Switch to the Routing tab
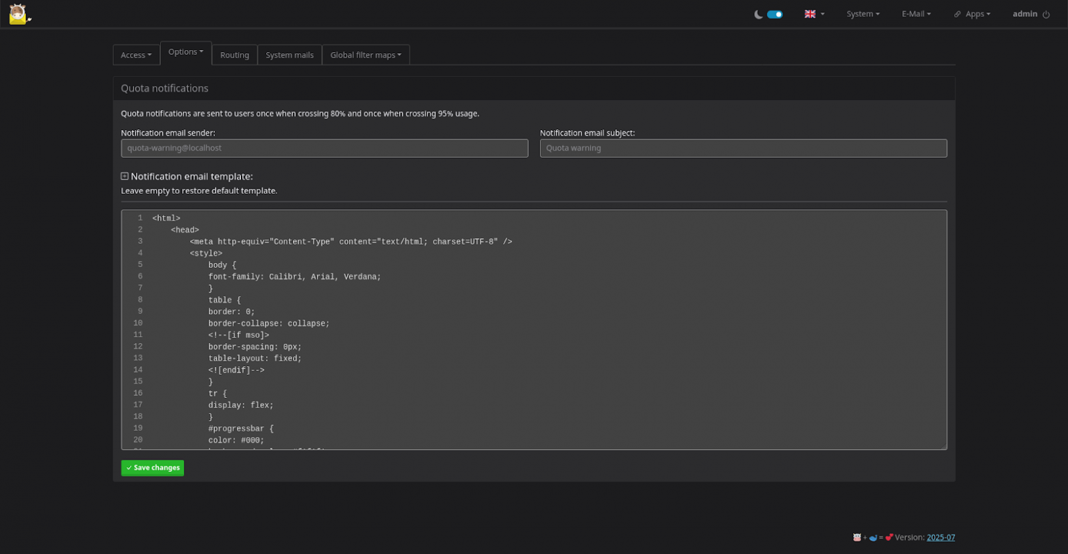The image size is (1068, 554). tap(234, 55)
